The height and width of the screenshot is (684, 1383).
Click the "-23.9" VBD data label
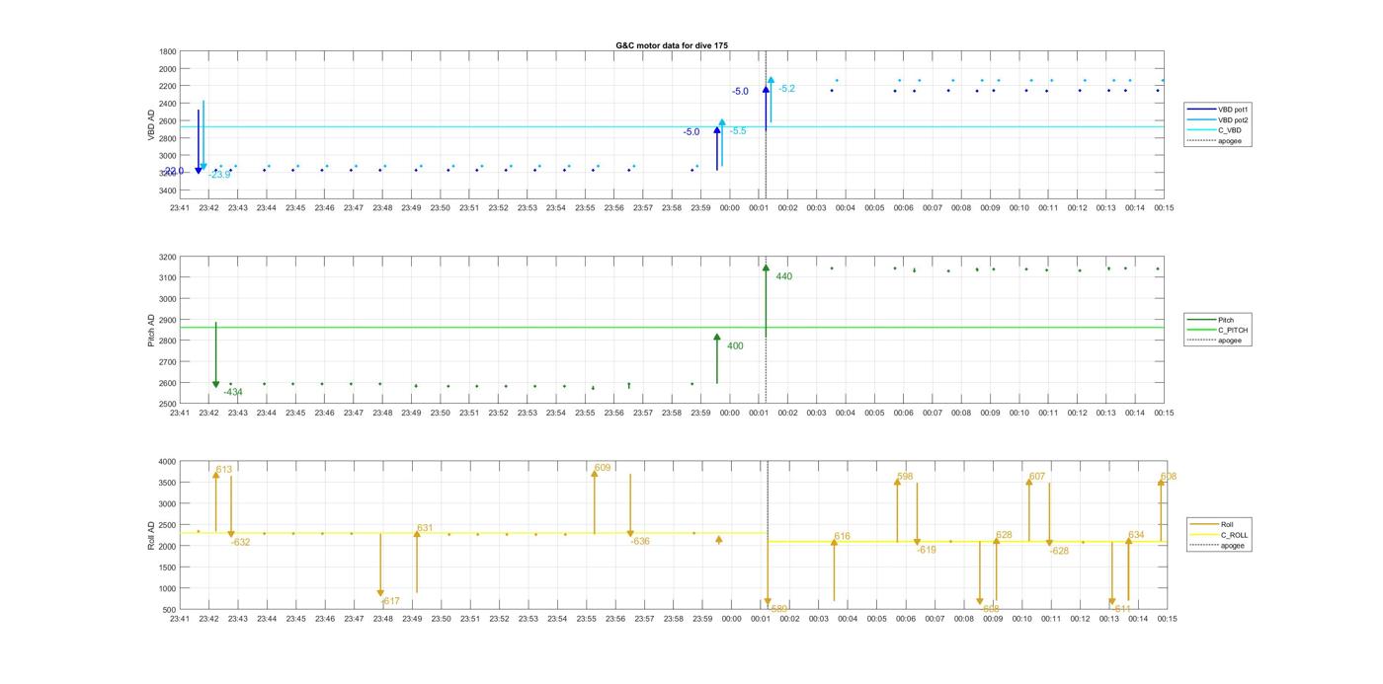click(219, 175)
